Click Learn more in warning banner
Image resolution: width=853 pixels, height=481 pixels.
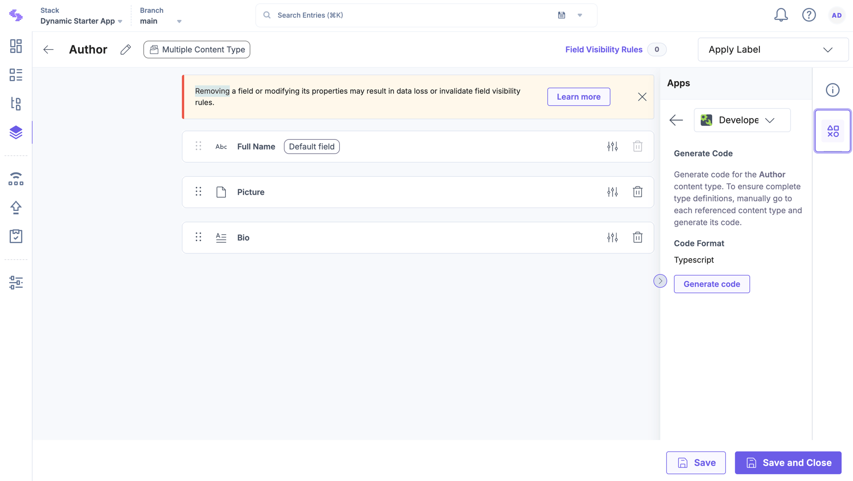(579, 97)
